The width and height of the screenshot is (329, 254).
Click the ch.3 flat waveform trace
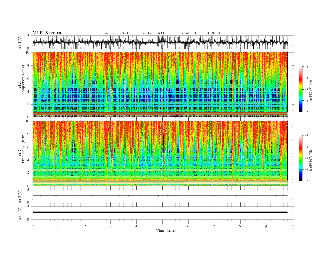click(160, 195)
